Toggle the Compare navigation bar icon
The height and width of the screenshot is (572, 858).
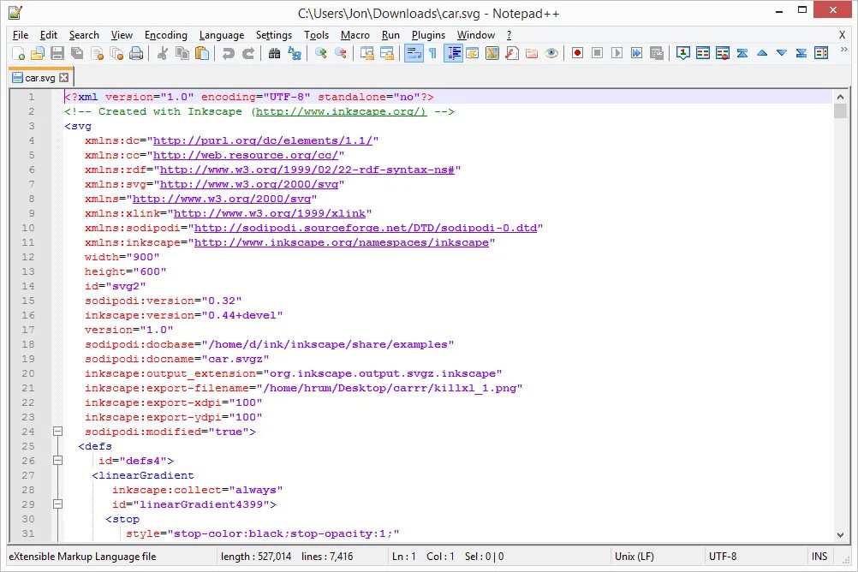pyautogui.click(x=821, y=53)
